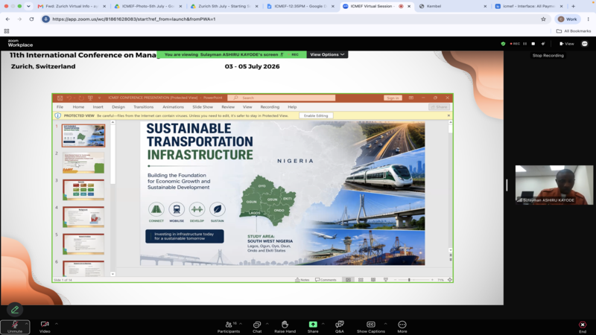This screenshot has height=335, width=596.
Task: Open a new Chrome tab
Action: click(573, 6)
